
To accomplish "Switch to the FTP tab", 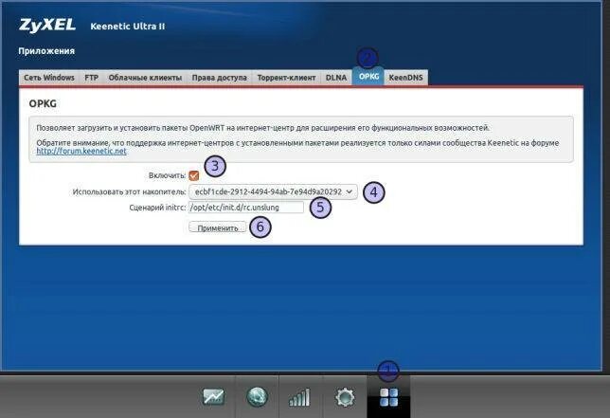I will (92, 78).
